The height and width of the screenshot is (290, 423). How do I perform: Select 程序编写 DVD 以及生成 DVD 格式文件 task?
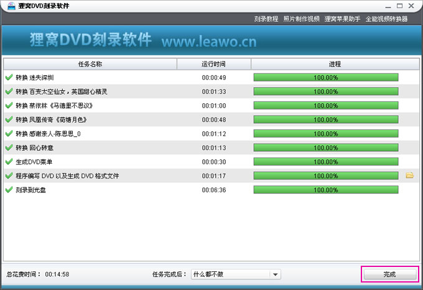(x=211, y=175)
